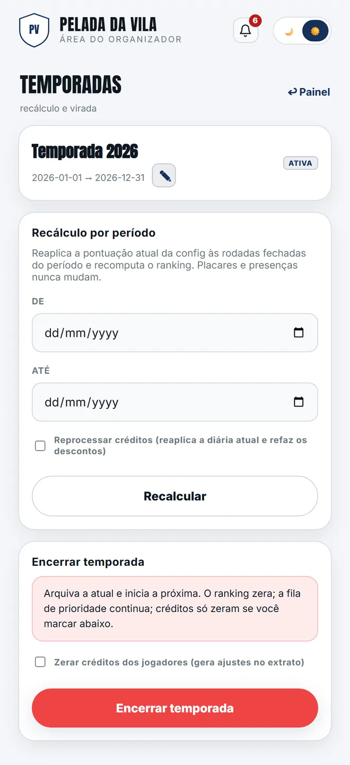Click the Recalcular button

[175, 496]
